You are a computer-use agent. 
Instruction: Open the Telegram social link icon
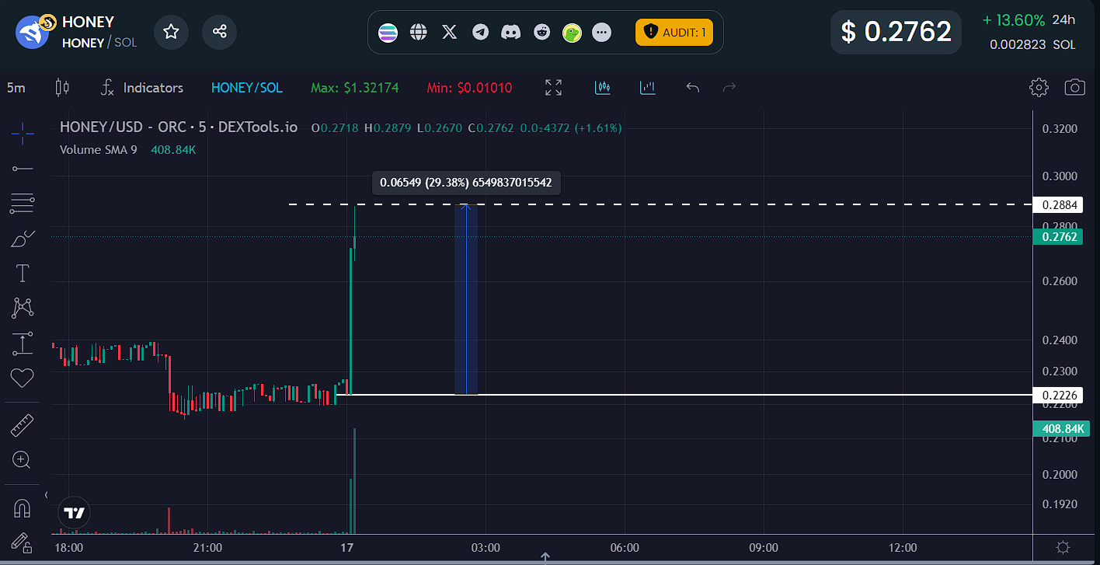[x=480, y=33]
